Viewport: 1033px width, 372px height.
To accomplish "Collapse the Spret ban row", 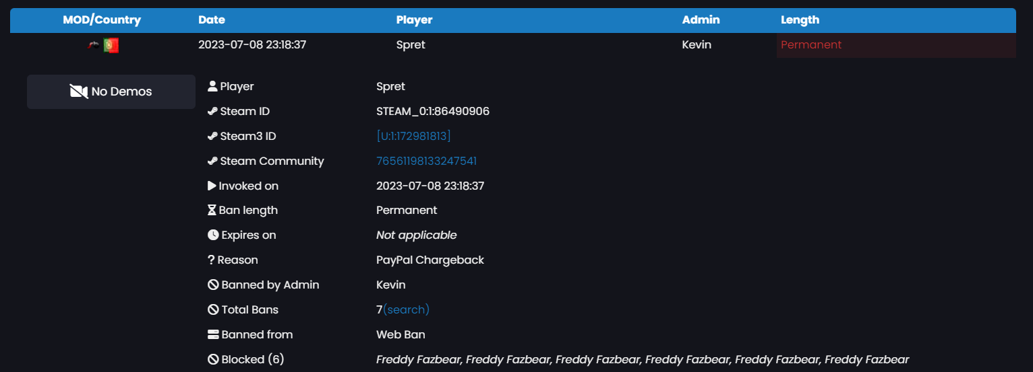I will coord(411,45).
